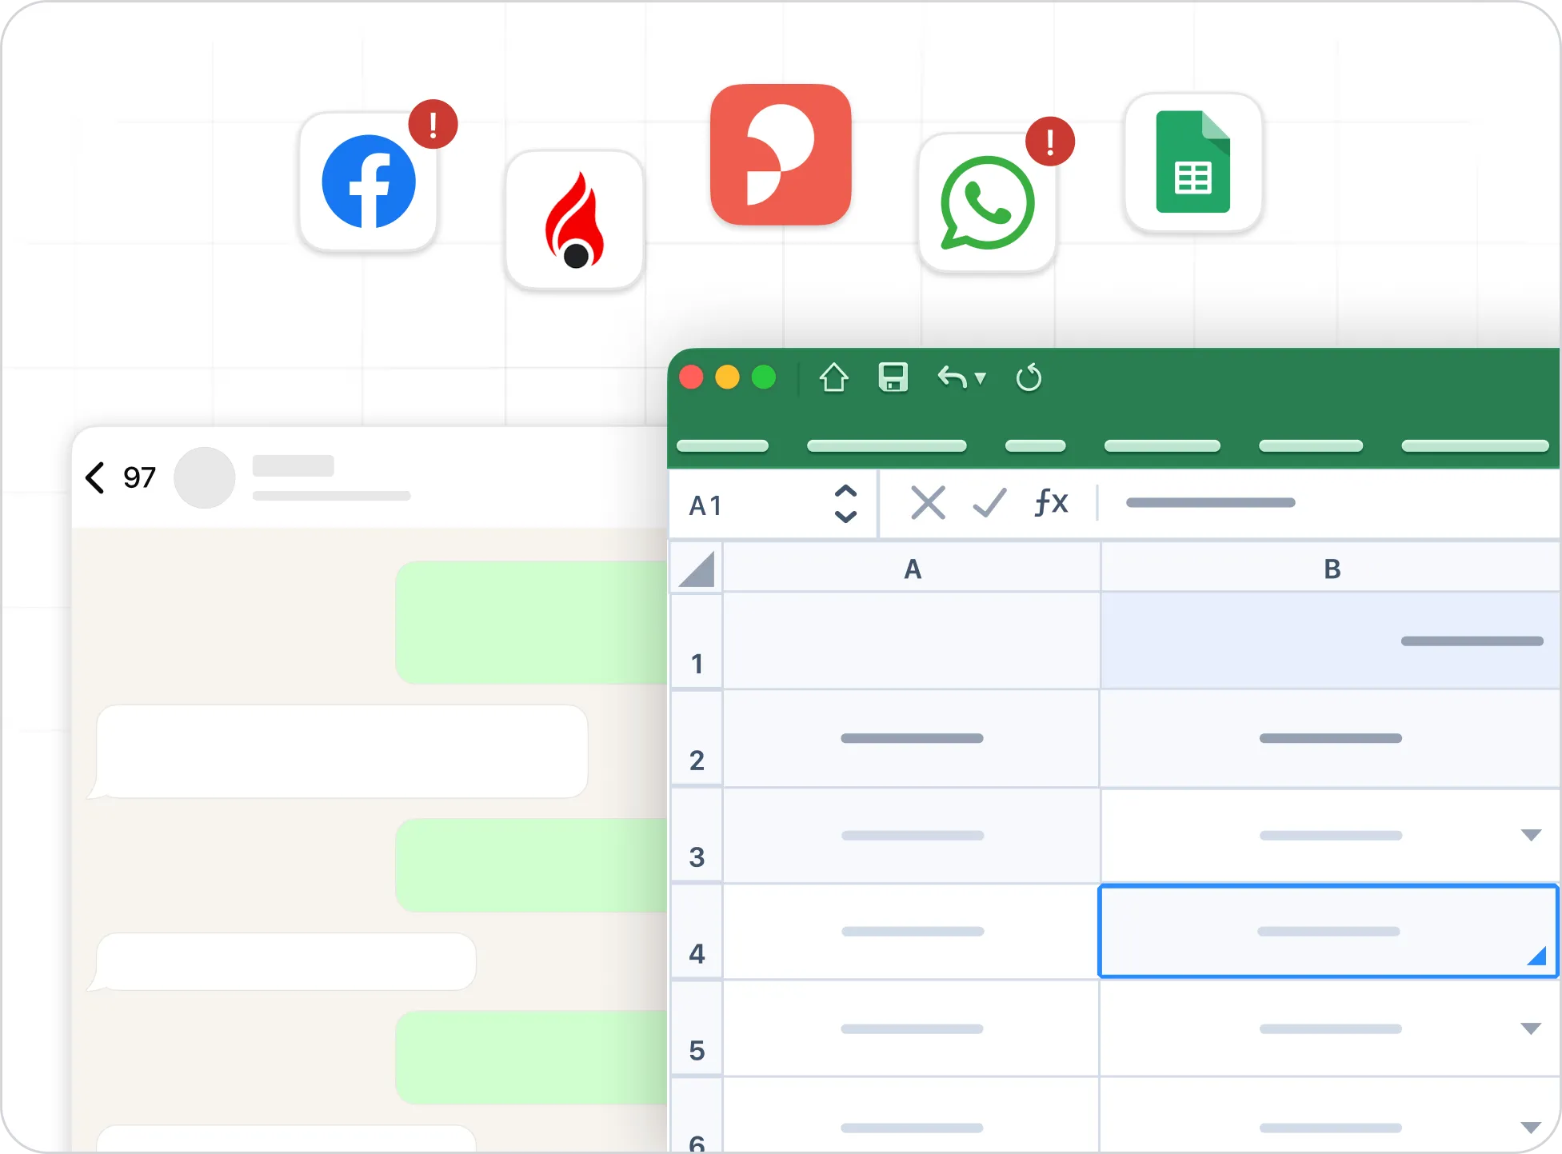
Task: Open the dropdown arrow in cell B5
Action: click(x=1531, y=1028)
